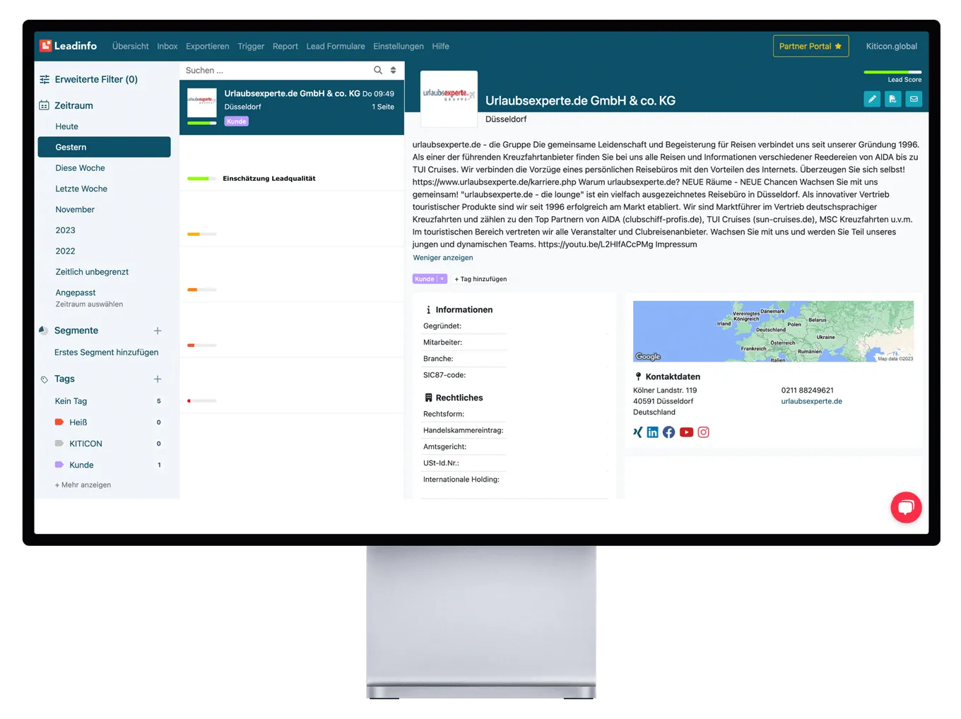Click the Partner Portal button
The height and width of the screenshot is (719, 961).
point(810,46)
